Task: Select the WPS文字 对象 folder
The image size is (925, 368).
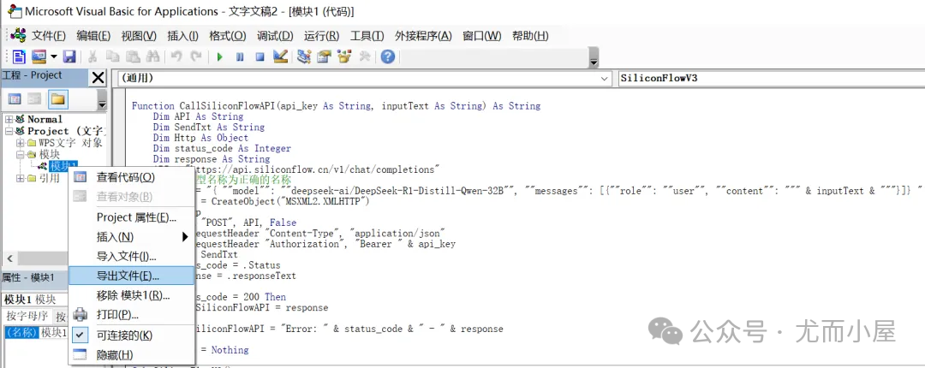Action: tap(70, 143)
